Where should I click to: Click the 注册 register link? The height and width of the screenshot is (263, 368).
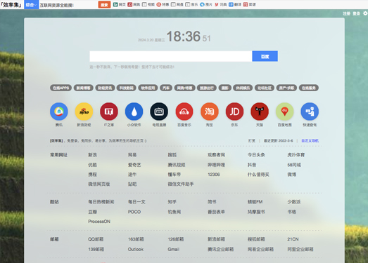[346, 13]
